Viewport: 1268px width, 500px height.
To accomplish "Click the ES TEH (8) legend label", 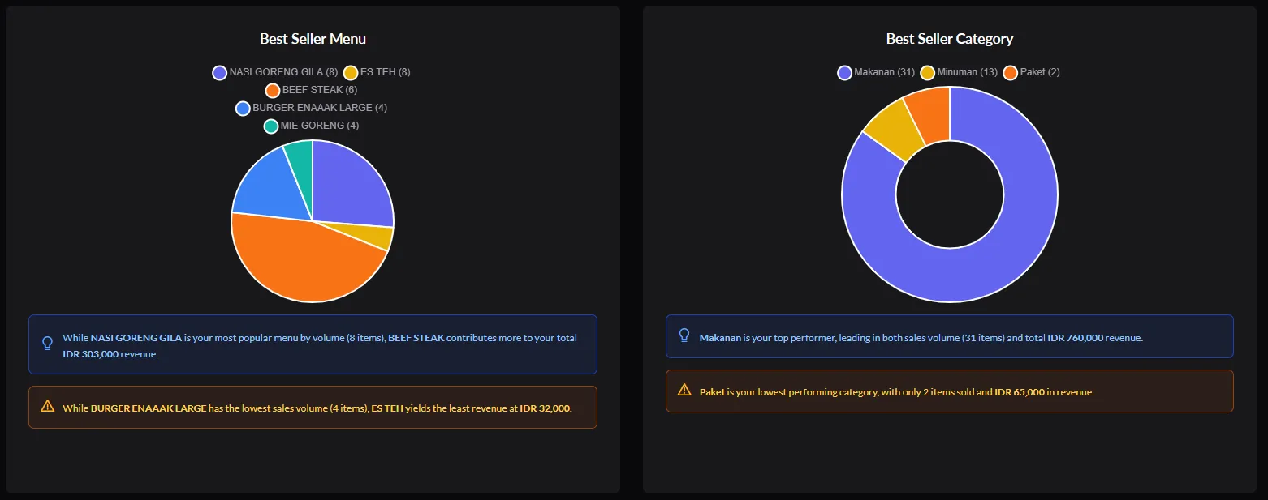I will coord(386,72).
